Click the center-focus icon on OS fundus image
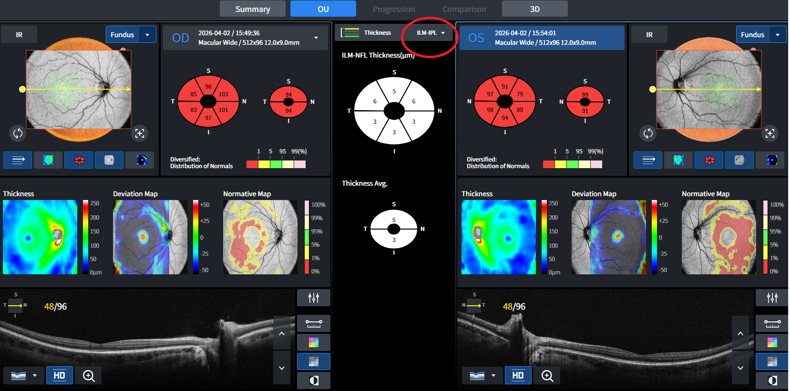 pyautogui.click(x=770, y=133)
